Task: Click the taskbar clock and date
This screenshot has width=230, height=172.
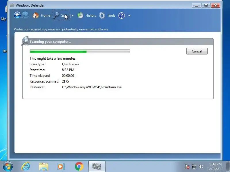Action: coord(215,167)
